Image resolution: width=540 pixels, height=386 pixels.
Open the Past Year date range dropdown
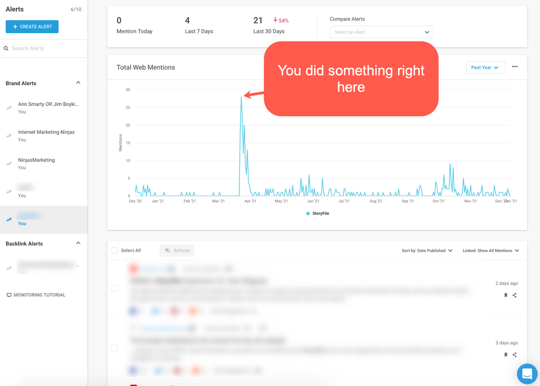coord(485,67)
